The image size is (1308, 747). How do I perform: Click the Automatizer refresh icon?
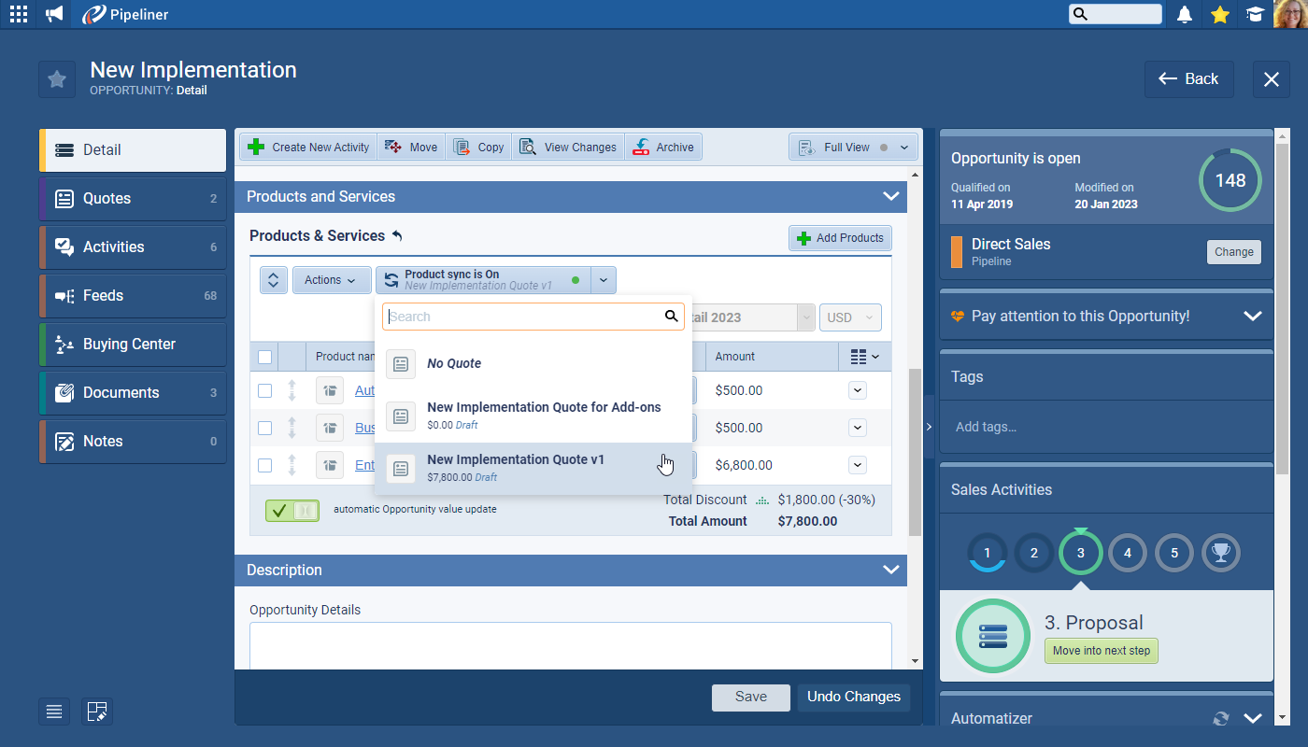(x=1220, y=718)
